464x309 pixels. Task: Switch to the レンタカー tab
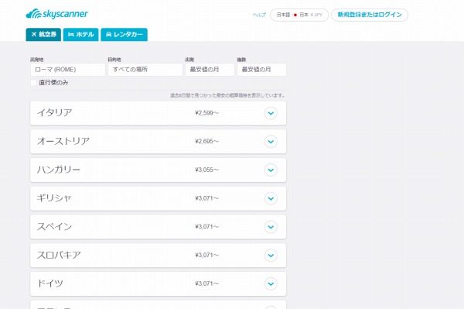coord(124,34)
